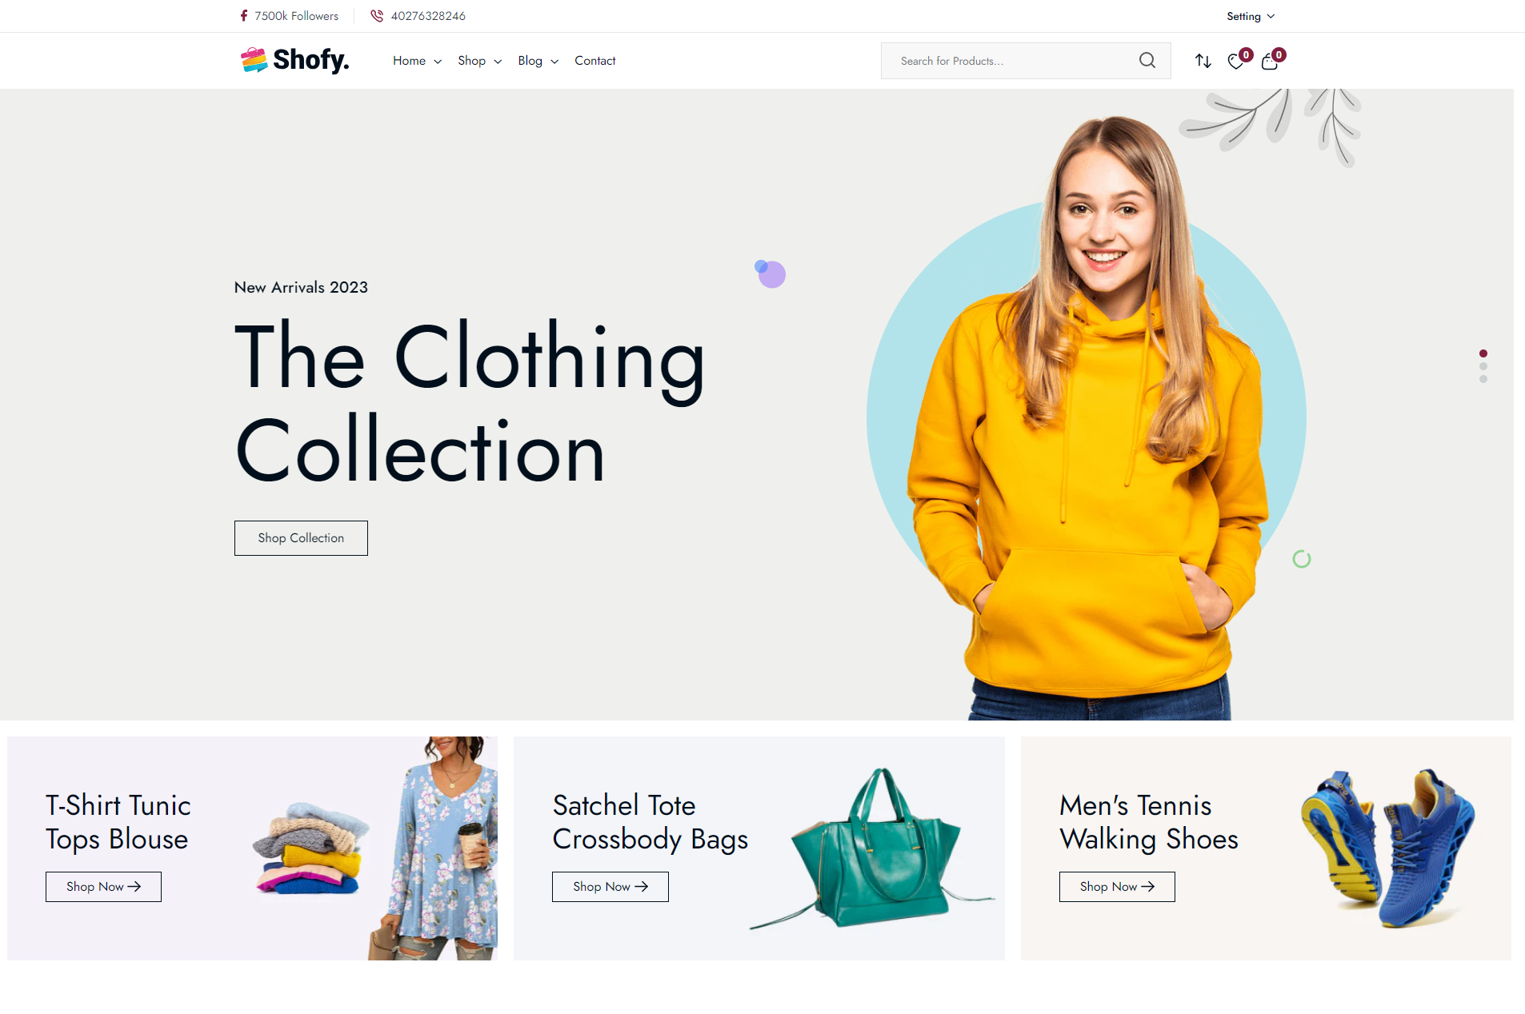
Task: Open the Blog menu
Action: (538, 61)
